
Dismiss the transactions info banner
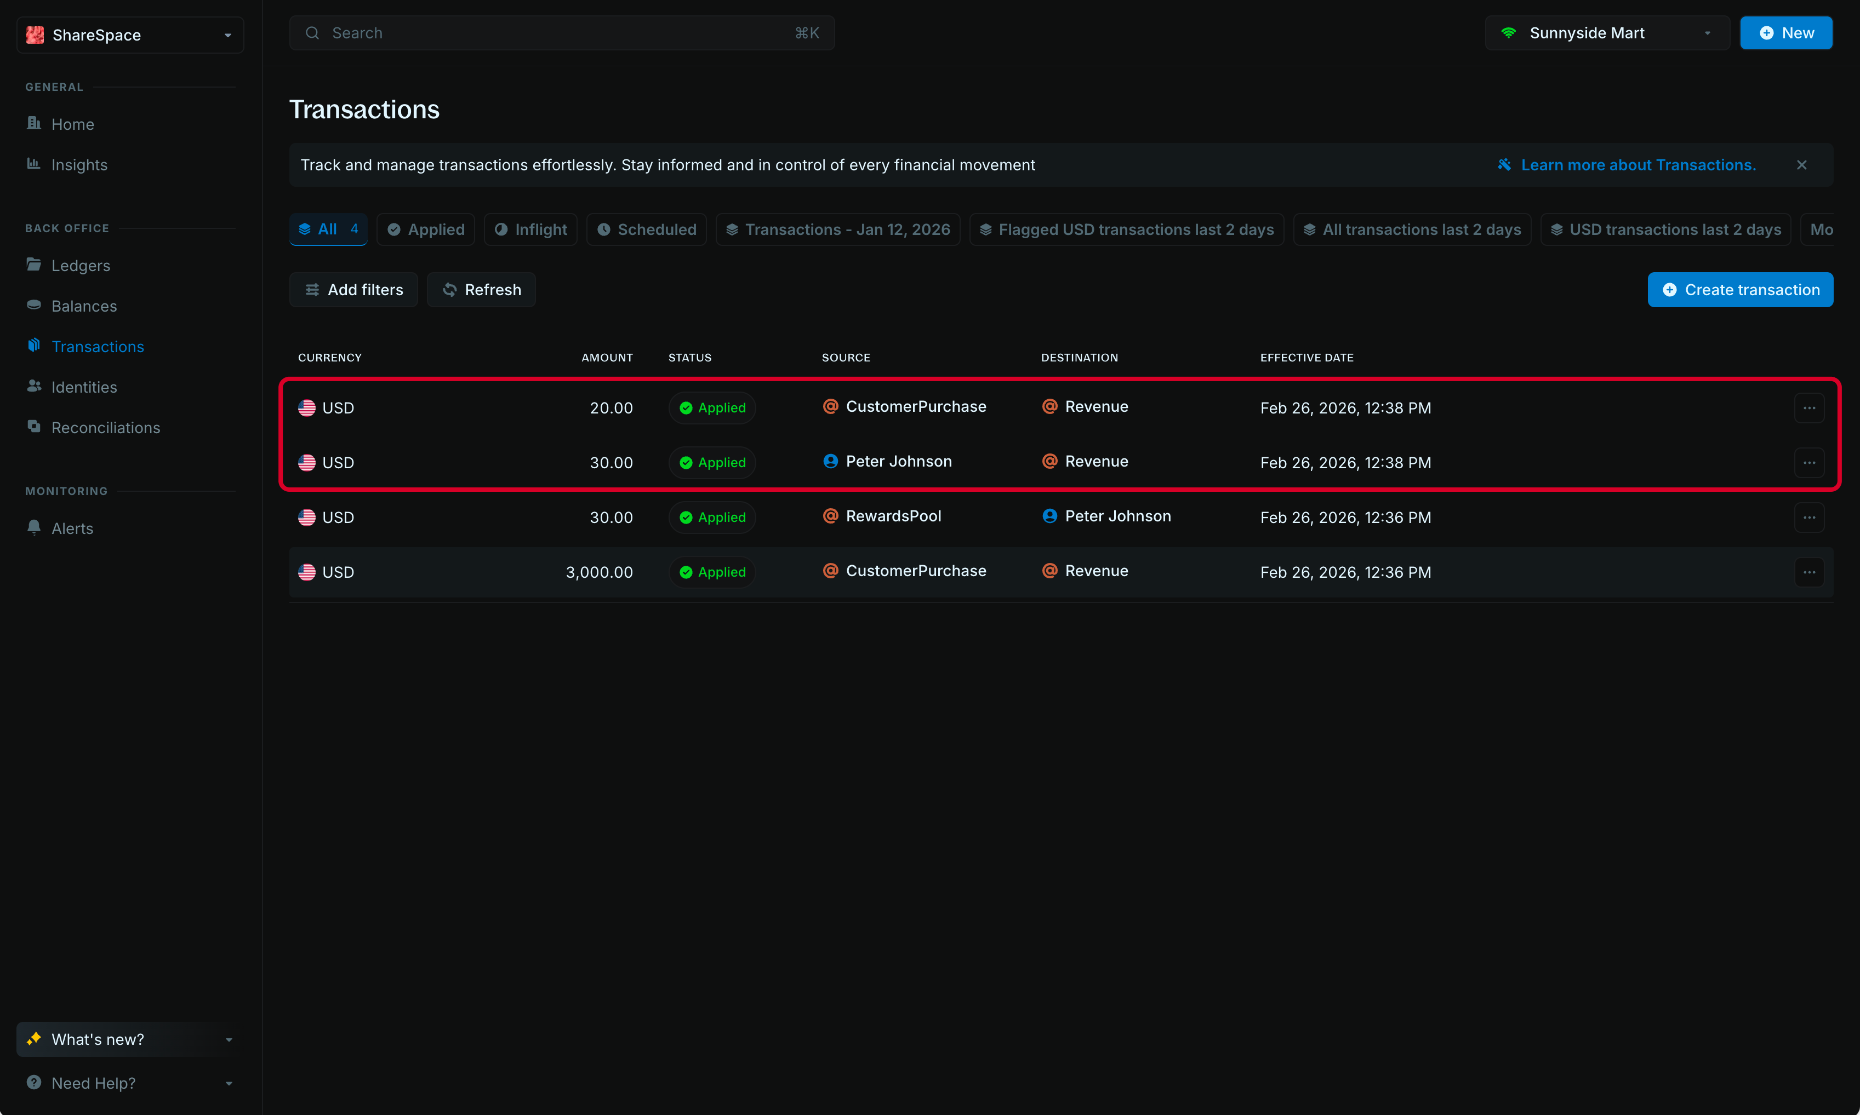[1801, 164]
